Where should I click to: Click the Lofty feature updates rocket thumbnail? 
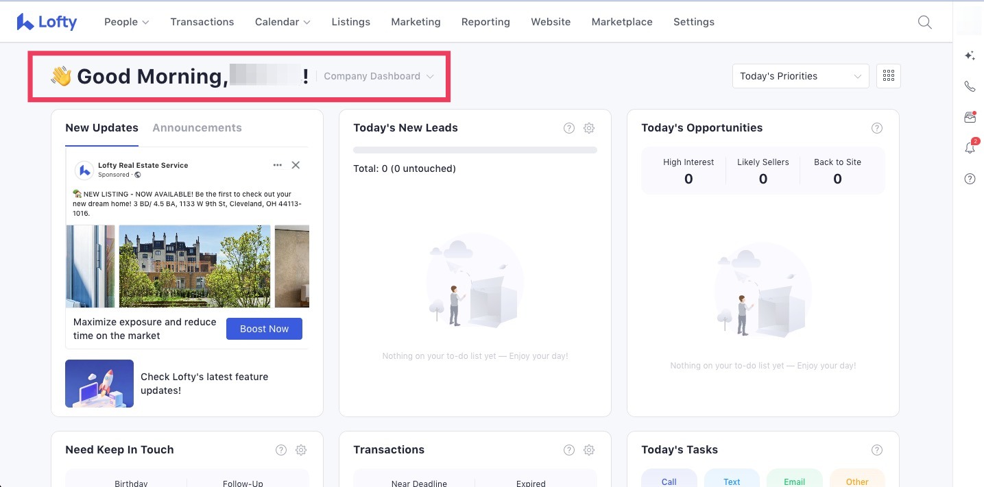pyautogui.click(x=99, y=384)
